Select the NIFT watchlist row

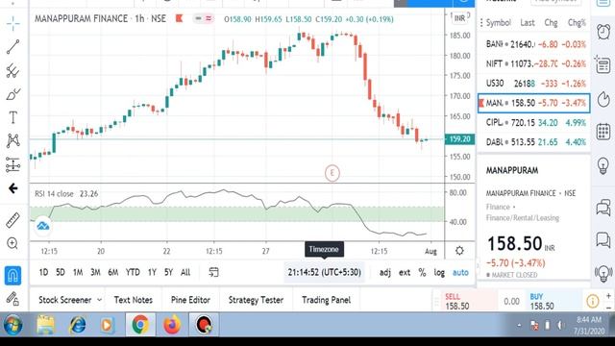534,63
